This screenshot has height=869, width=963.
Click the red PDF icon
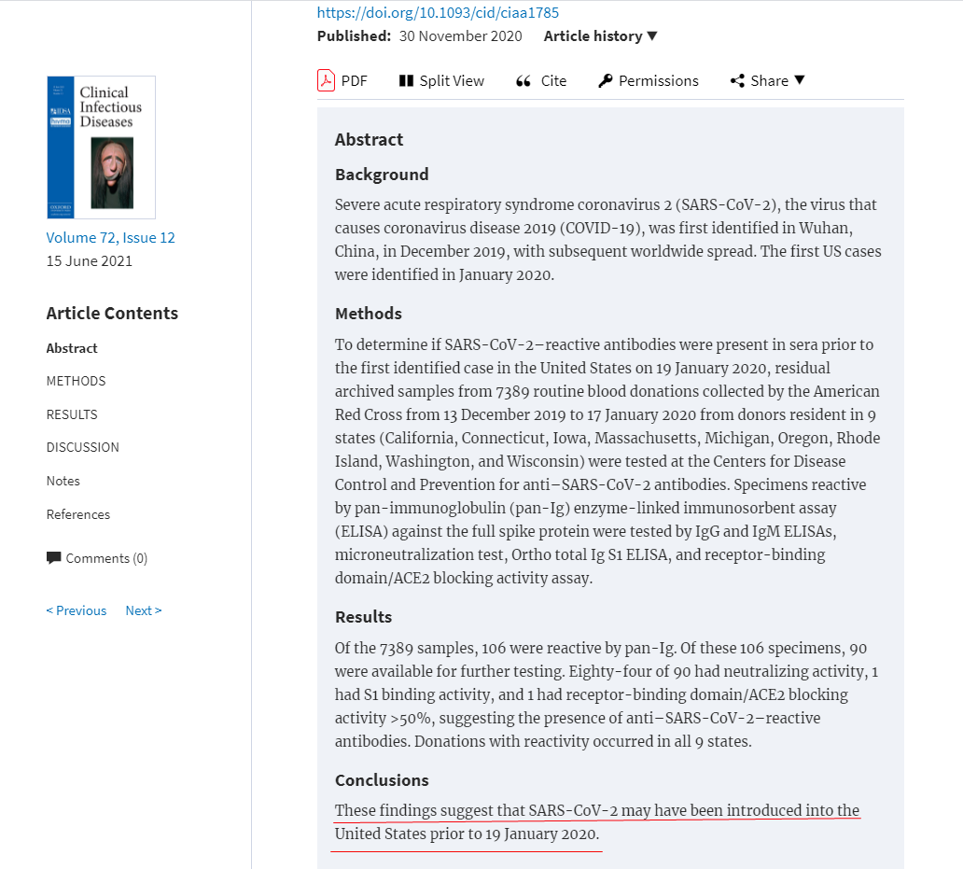326,80
